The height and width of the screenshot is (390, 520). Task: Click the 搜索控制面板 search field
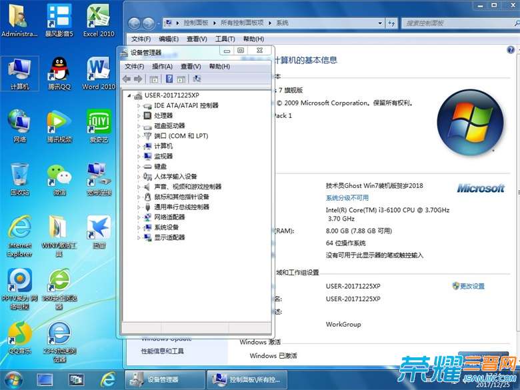(x=460, y=23)
